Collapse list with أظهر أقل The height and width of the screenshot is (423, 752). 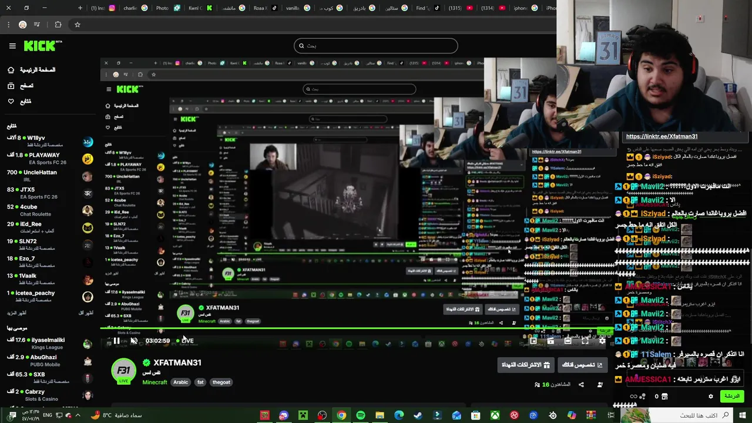point(86,313)
